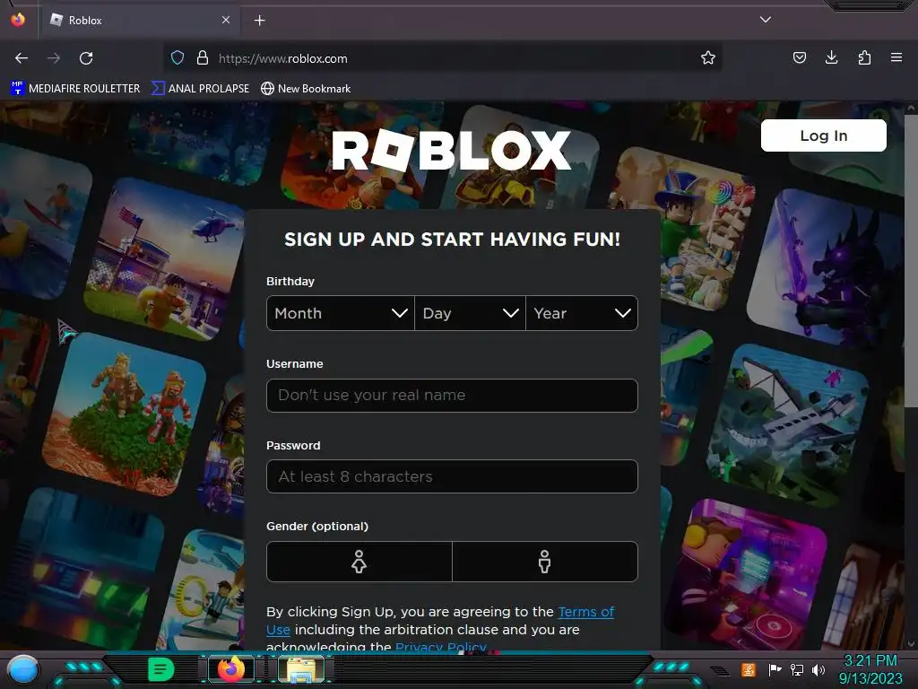Click the helicopter game thumbnail
The height and width of the screenshot is (689, 918).
point(166,257)
